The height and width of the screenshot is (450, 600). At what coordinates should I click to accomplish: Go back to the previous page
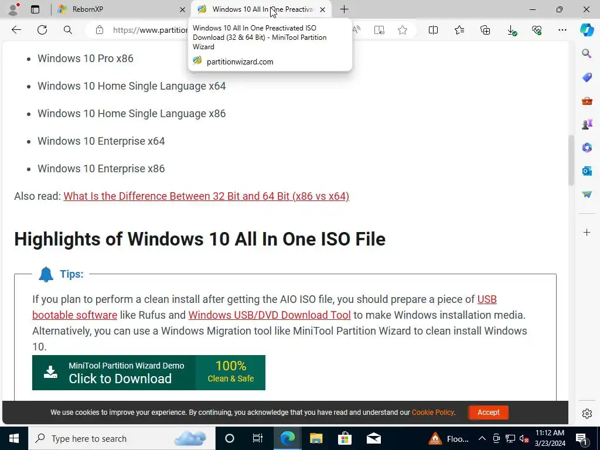coord(16,30)
